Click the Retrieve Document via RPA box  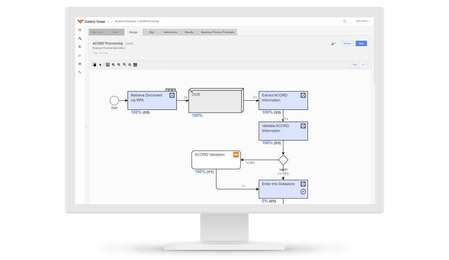click(152, 100)
